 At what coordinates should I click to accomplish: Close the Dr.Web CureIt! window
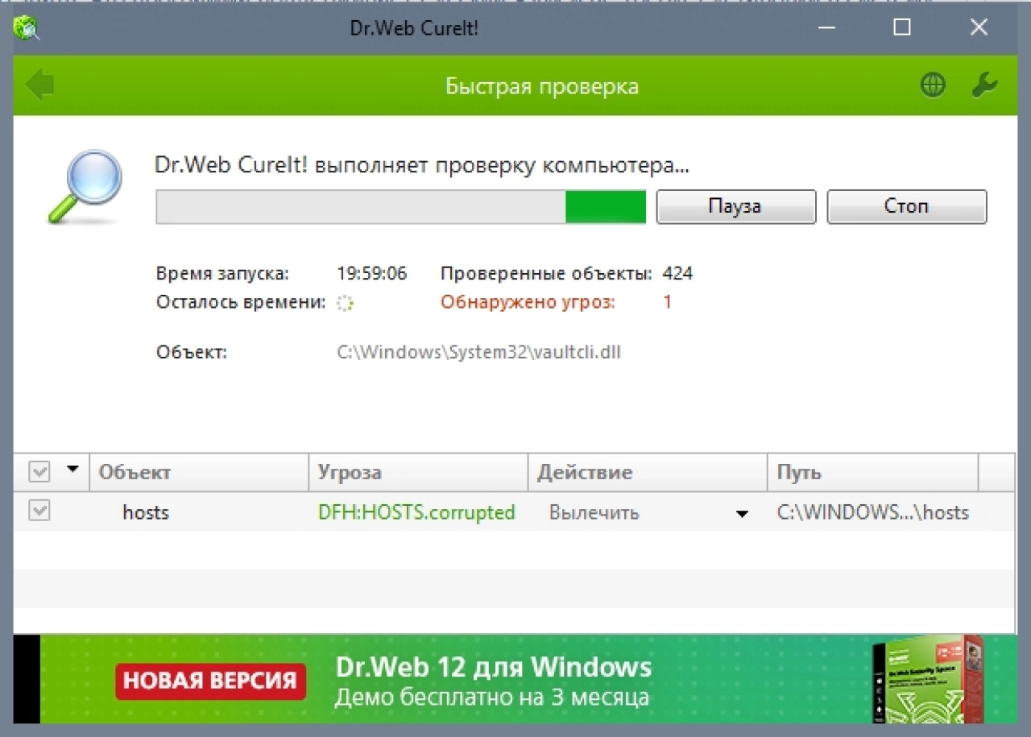(979, 27)
